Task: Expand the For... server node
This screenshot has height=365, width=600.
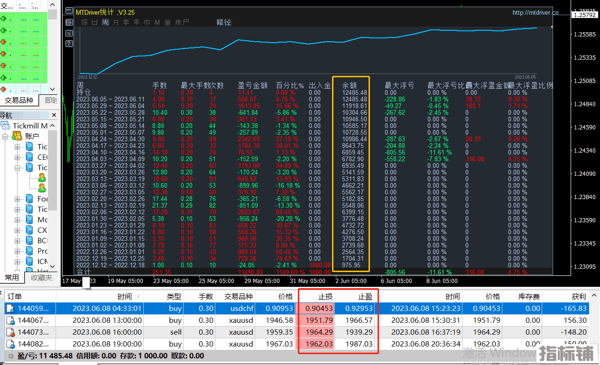Action: coord(18,199)
